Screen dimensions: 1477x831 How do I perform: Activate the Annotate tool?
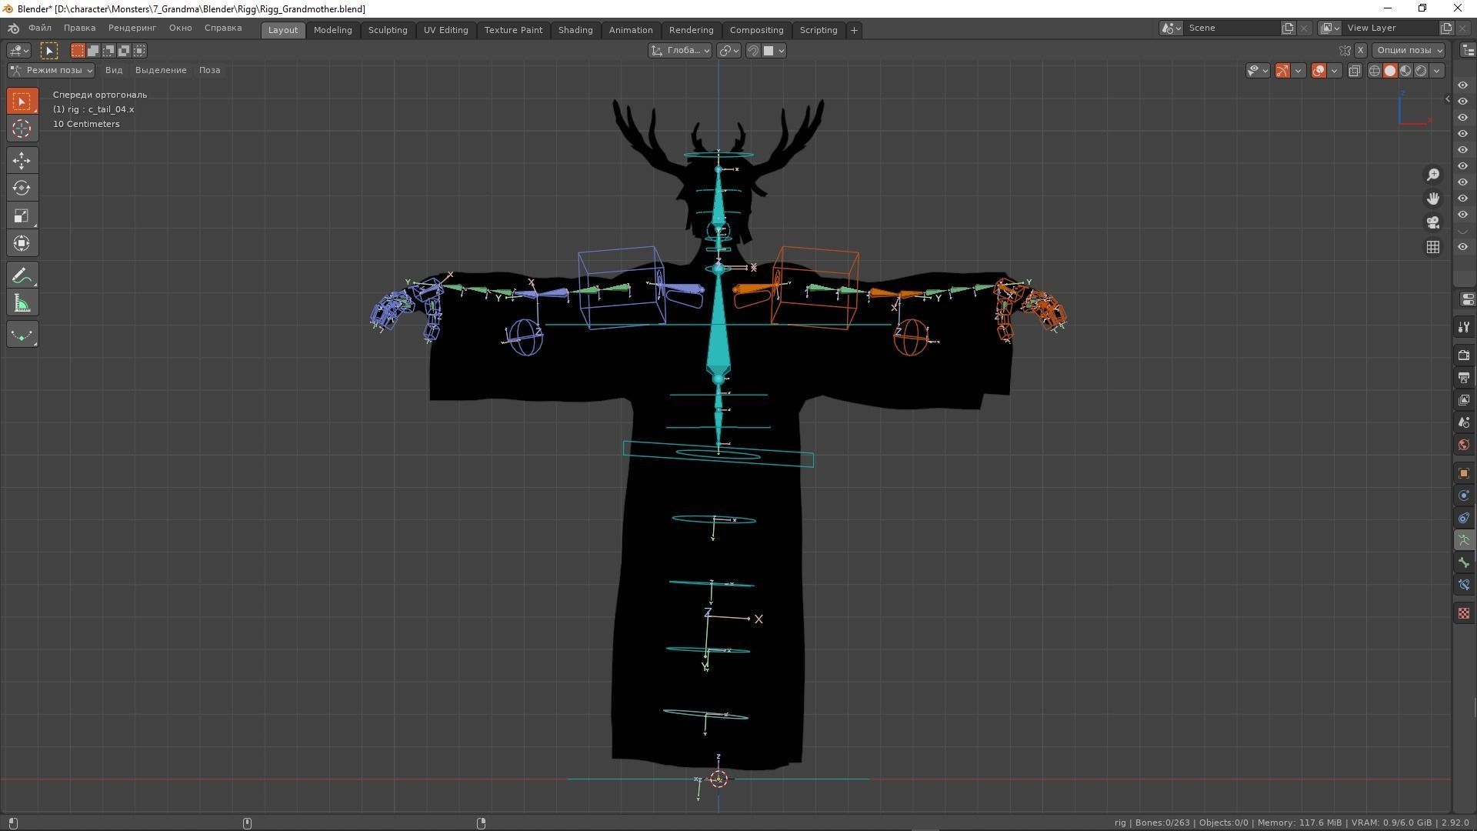click(22, 275)
